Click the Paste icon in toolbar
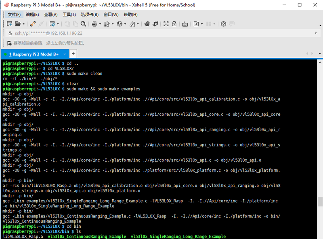 [x=76, y=24]
